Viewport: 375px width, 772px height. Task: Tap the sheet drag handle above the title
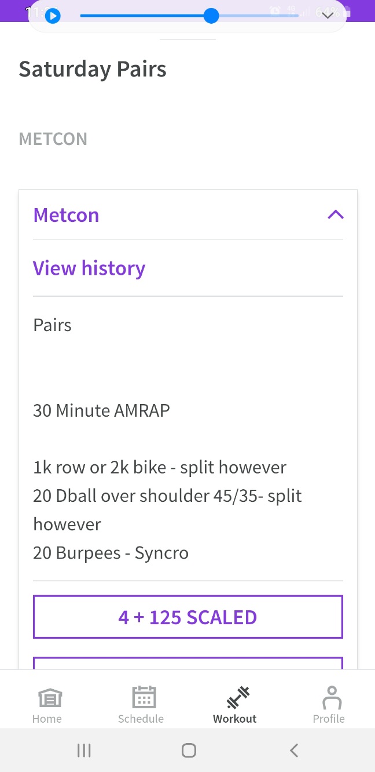click(x=187, y=39)
